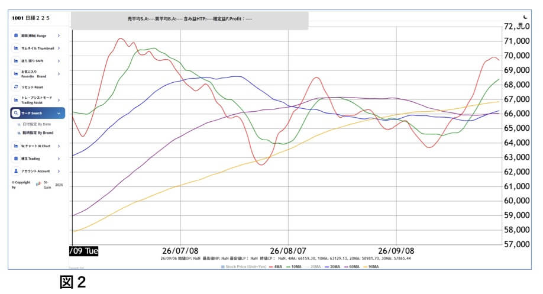The image size is (543, 294).
Task: Click the Reset refresh icon
Action: point(16,87)
